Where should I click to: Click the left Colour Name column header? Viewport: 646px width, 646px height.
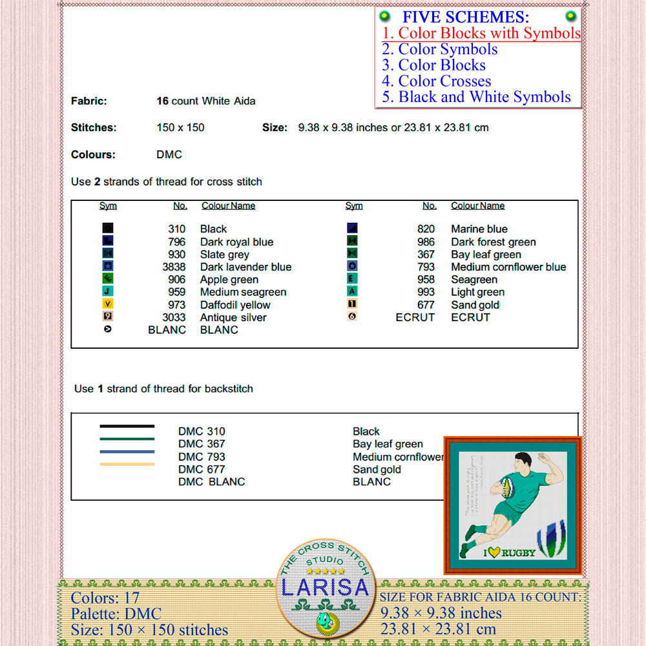pyautogui.click(x=228, y=205)
